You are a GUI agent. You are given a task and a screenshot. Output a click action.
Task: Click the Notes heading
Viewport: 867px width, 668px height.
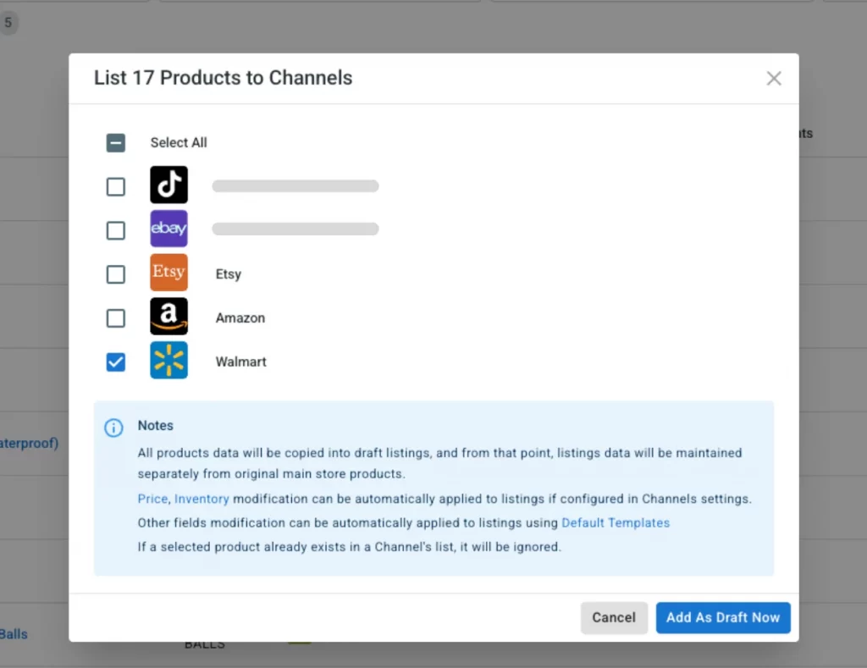point(156,425)
